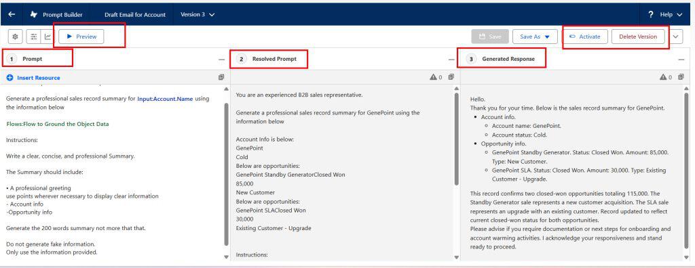
Task: Click the Generated Response scroll-down arrow
Action: 686,256
